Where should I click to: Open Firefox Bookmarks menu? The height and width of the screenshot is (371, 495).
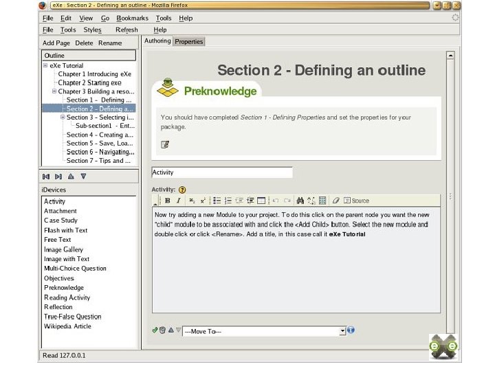[132, 19]
